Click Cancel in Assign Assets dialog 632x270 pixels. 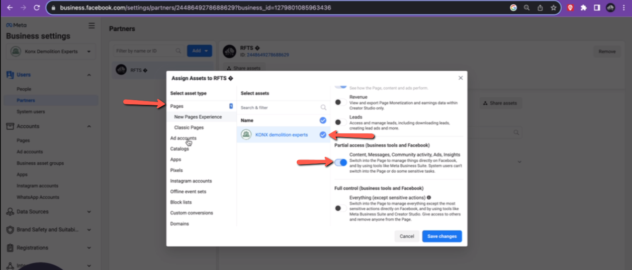click(407, 236)
